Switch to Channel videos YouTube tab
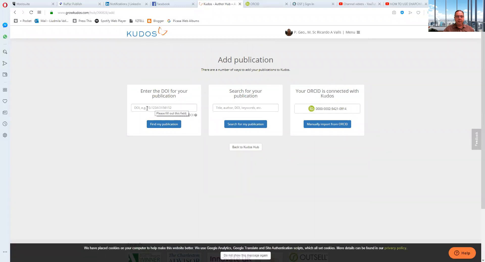Image resolution: width=485 pixels, height=262 pixels. 359,4
